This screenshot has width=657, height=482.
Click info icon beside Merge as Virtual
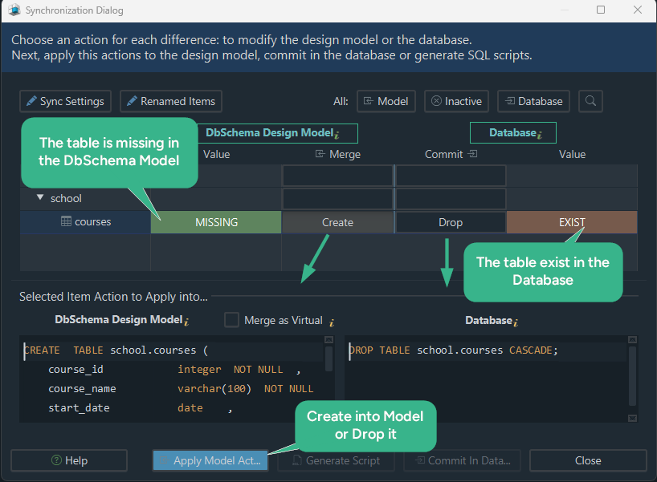tap(332, 322)
